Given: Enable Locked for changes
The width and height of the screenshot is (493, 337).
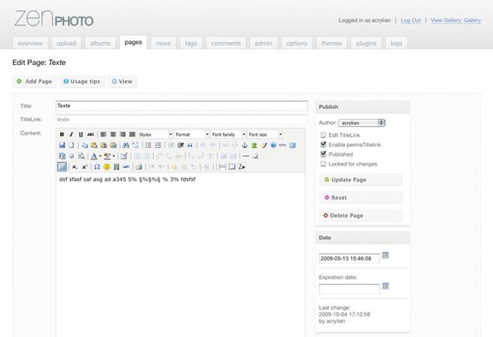Looking at the screenshot, I should pos(323,164).
